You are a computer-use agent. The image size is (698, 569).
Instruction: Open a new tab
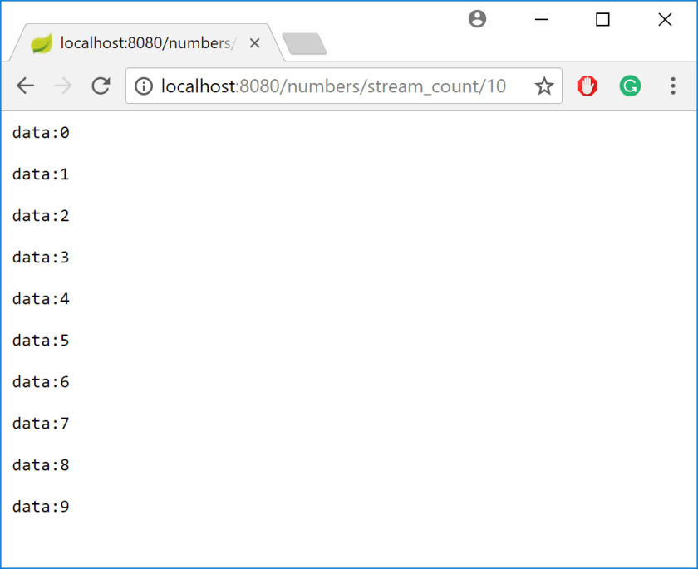(x=304, y=44)
